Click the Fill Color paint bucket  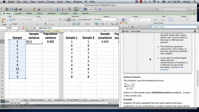pos(45,24)
